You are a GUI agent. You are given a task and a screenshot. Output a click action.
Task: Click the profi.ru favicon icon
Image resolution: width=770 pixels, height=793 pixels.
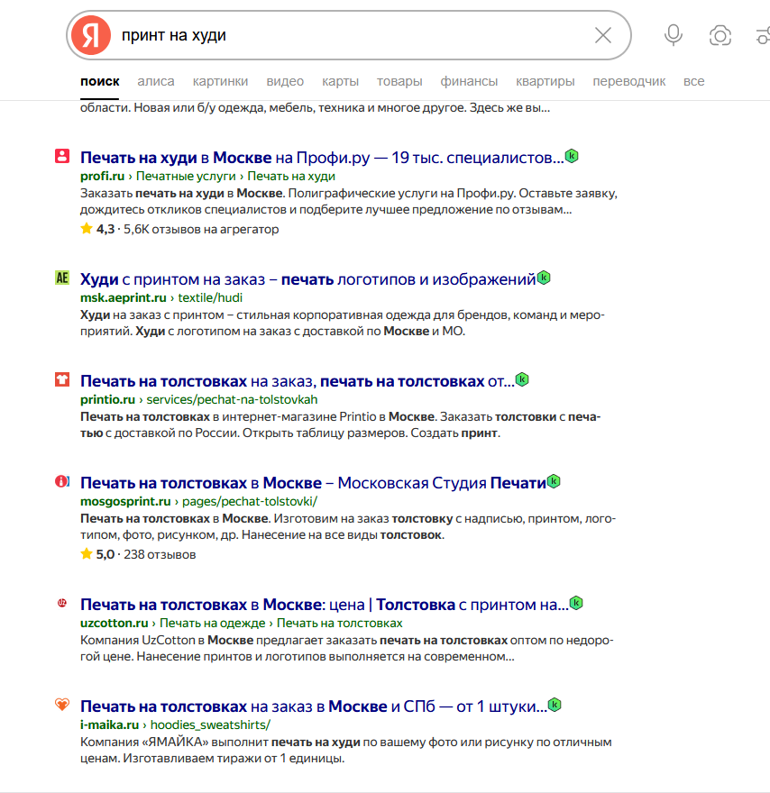point(61,156)
